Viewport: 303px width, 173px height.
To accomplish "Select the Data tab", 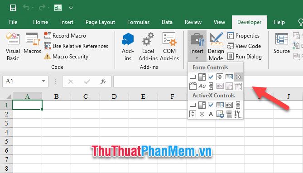I will pyautogui.click(x=167, y=22).
